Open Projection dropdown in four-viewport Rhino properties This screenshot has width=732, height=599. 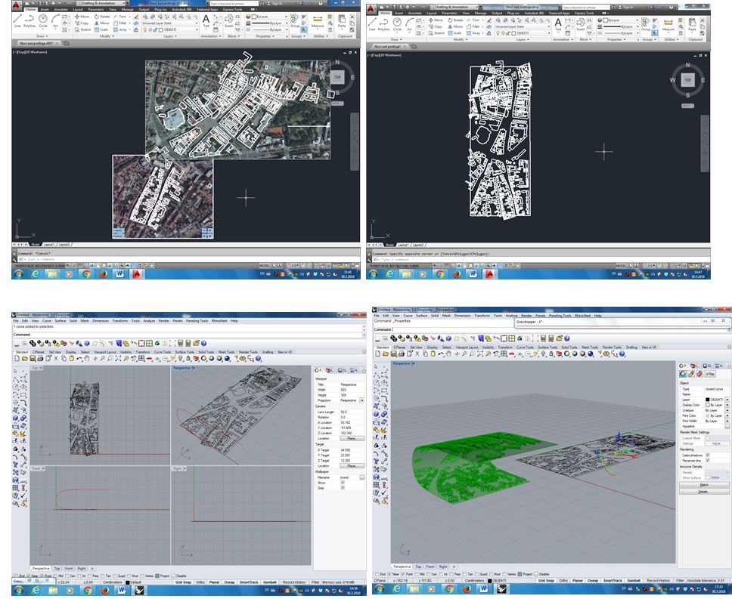point(362,400)
